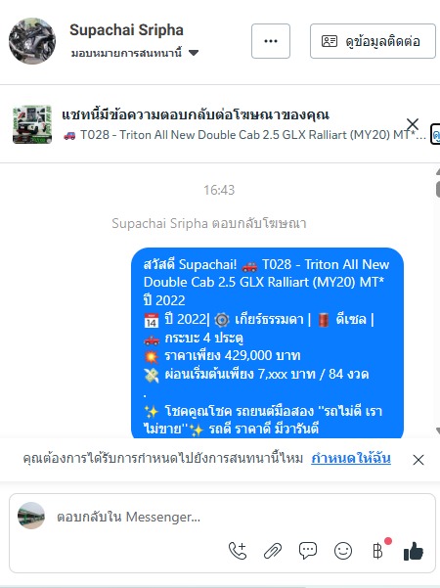Expand the มอบหมายการสนทนานี้ dropdown
The image size is (440, 588).
[x=135, y=53]
